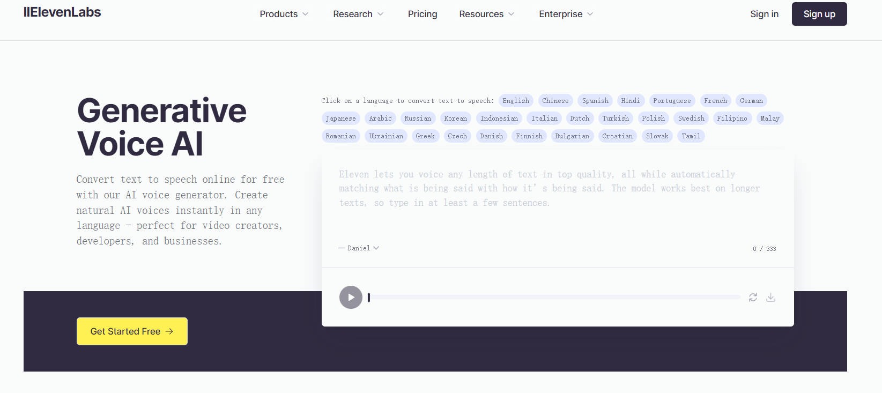
Task: Open the ElevenLabs logo homepage link
Action: (62, 12)
